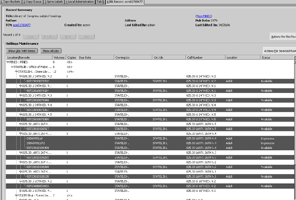Open the Actions for Selected Rows menu

280,51
